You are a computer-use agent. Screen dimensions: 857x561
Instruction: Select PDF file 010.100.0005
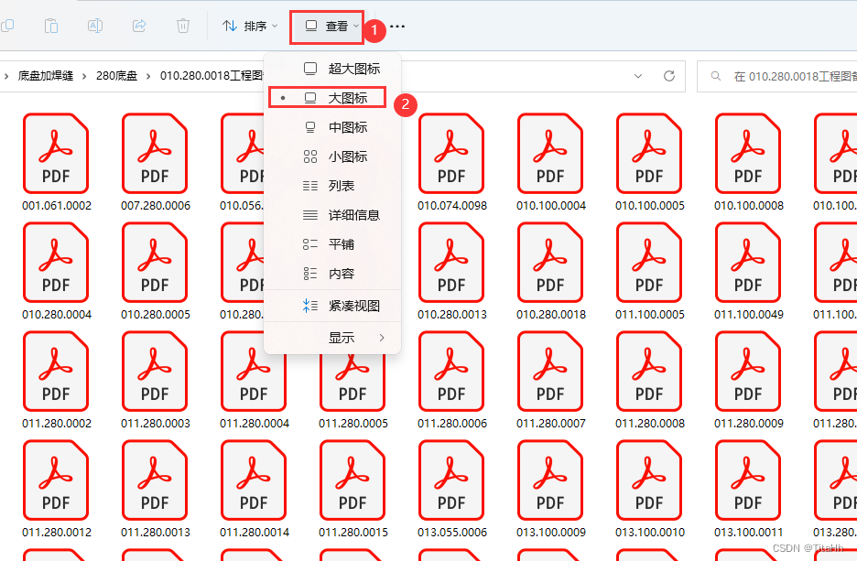tap(650, 162)
